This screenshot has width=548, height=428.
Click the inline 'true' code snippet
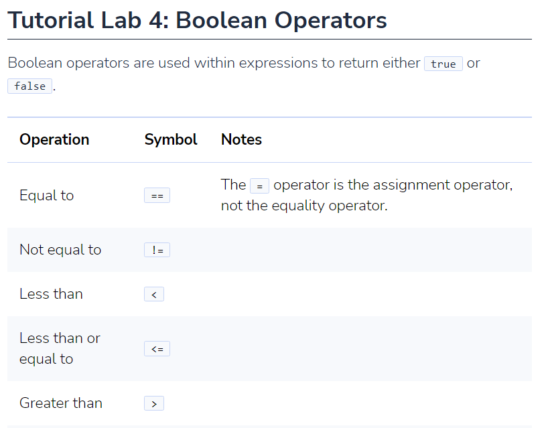point(443,64)
